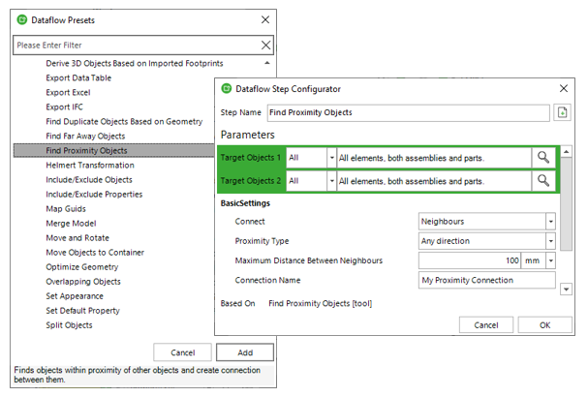Select Helmert Transformation preset

tap(90, 166)
